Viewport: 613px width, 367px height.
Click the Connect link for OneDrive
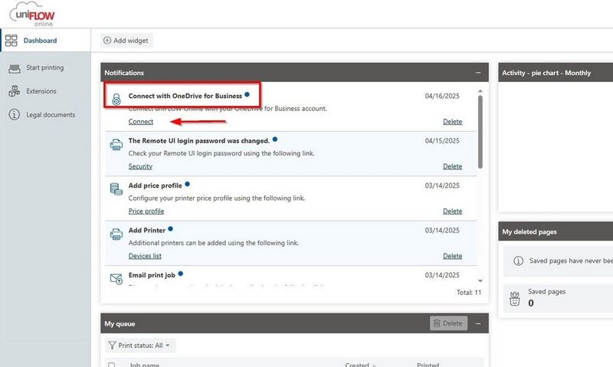[140, 122]
